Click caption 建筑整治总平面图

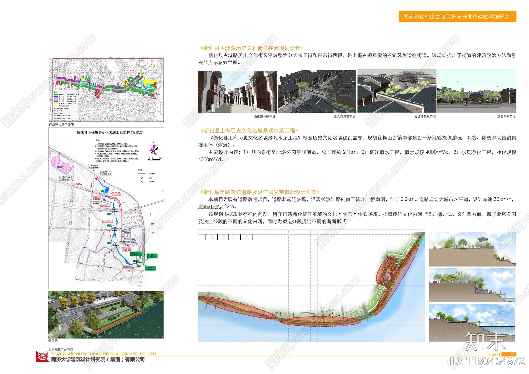tap(61, 125)
